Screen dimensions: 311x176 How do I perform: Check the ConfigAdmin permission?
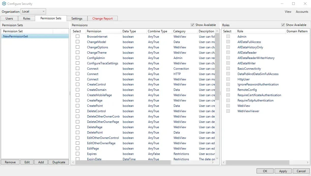coord(78,58)
